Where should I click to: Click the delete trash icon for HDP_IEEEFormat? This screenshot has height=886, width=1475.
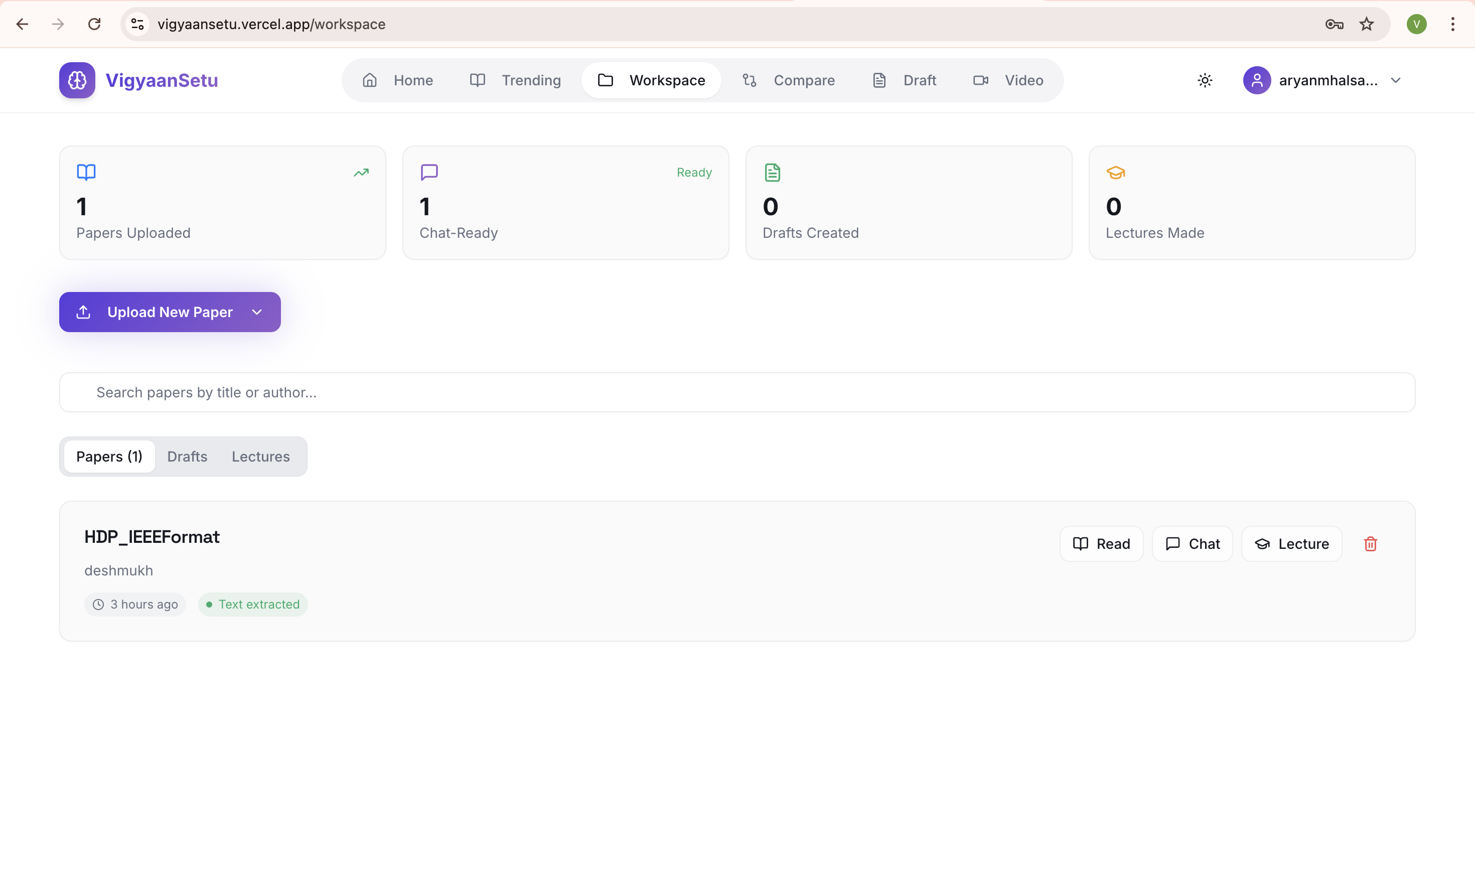coord(1371,543)
